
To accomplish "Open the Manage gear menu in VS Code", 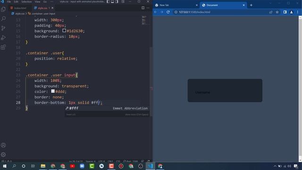I will (3, 154).
